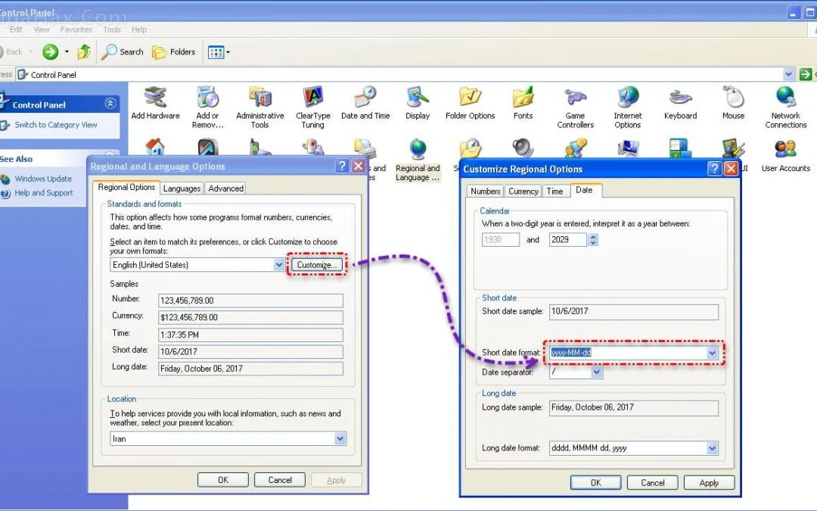This screenshot has width=817, height=511.
Task: Click Apply in Customize Regional Options
Action: [x=709, y=483]
